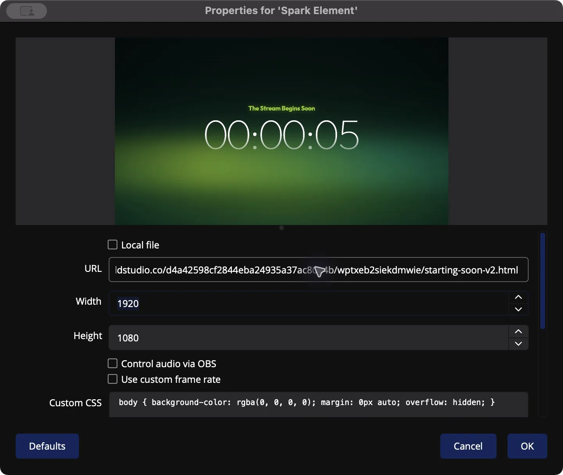The width and height of the screenshot is (563, 475).
Task: Focus the Width value field
Action: (x=309, y=303)
